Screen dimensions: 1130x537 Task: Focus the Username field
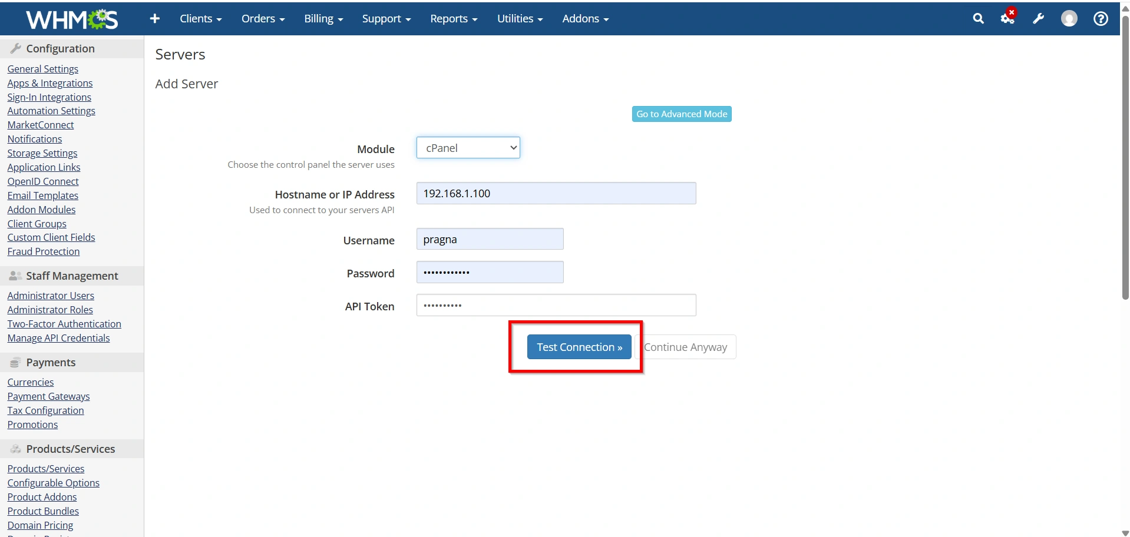click(490, 240)
